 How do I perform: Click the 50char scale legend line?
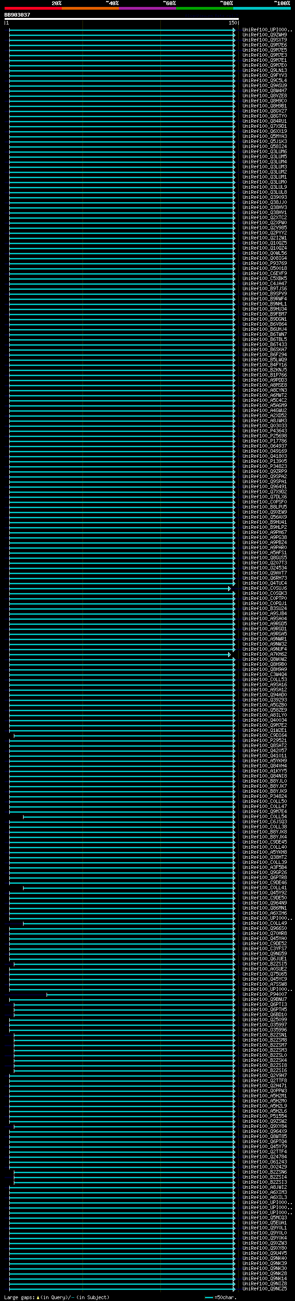(209, 1297)
